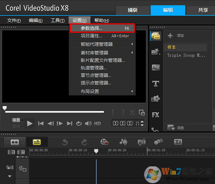Image resolution: width=215 pixels, height=184 pixels.
Task: Open the File menu
Action: 14,20
